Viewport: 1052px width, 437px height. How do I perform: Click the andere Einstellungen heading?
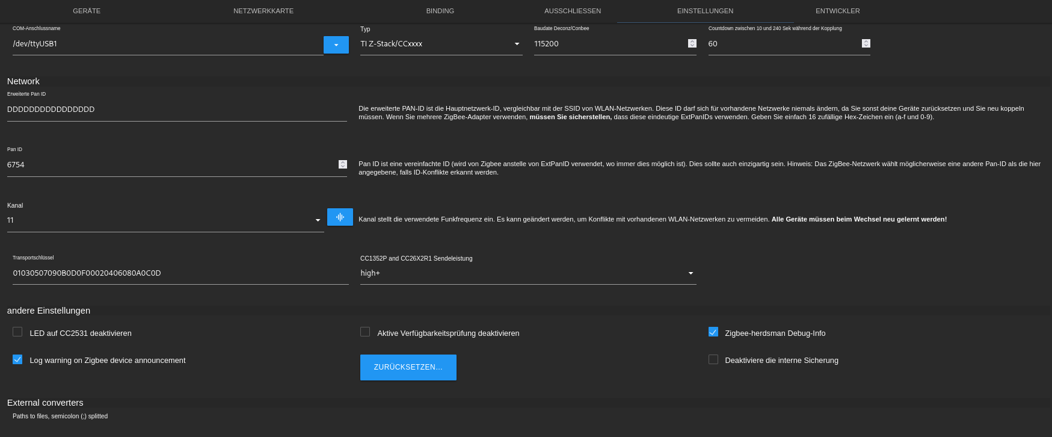49,311
